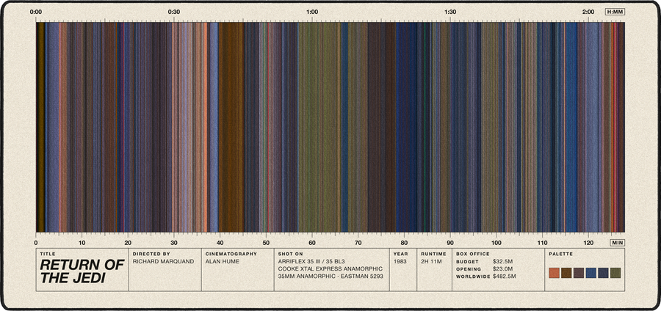
Task: Click the wide brown band near minute 42
Action: click(231, 127)
